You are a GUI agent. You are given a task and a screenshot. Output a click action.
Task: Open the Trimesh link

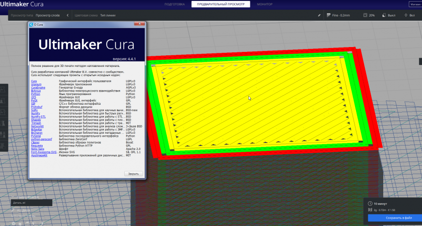coord(36,123)
